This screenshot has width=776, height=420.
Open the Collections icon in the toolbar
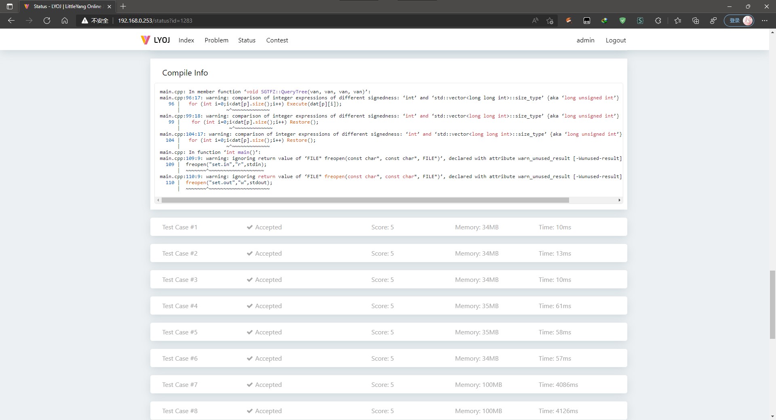pyautogui.click(x=696, y=21)
